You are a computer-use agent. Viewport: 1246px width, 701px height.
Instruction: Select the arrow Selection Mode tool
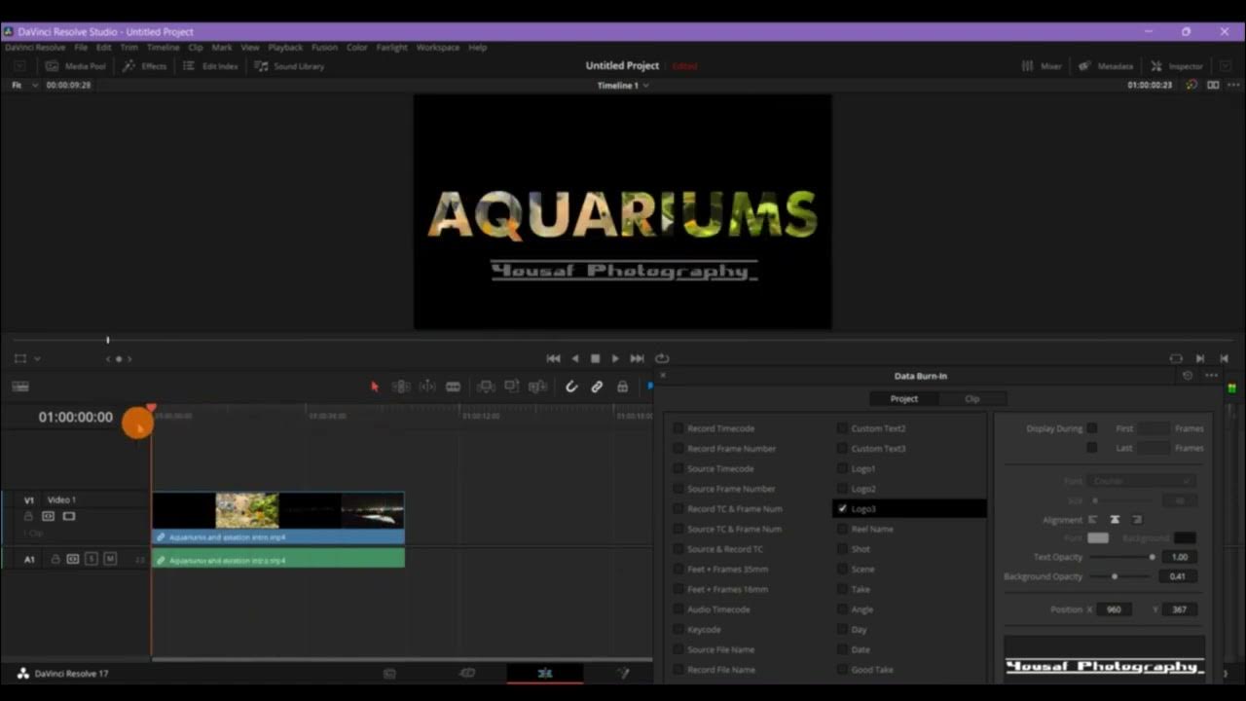tap(375, 387)
